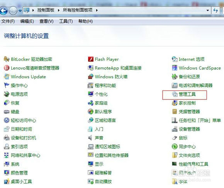Click the 操作中心 flag icon
The image size is (224, 188).
click(7, 86)
